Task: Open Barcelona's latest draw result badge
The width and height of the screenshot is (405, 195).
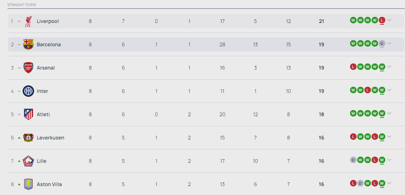Action: (382, 43)
